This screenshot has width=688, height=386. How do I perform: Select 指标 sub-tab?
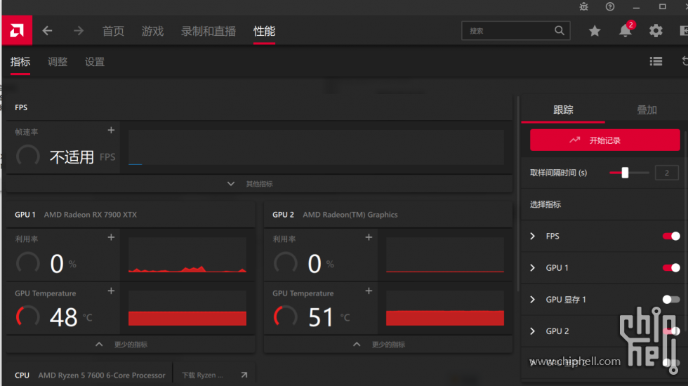(20, 62)
